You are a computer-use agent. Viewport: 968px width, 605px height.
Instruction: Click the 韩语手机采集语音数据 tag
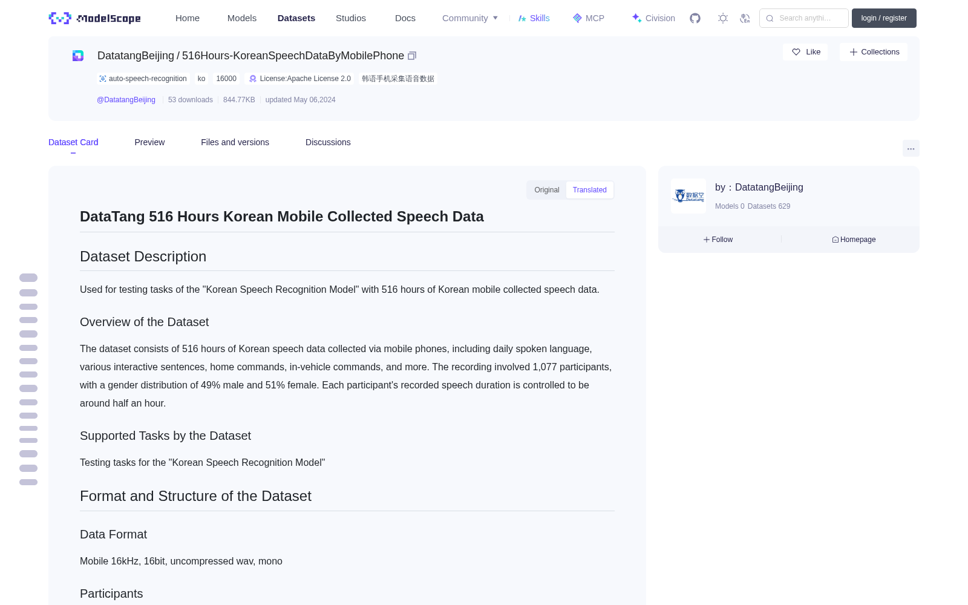point(398,79)
